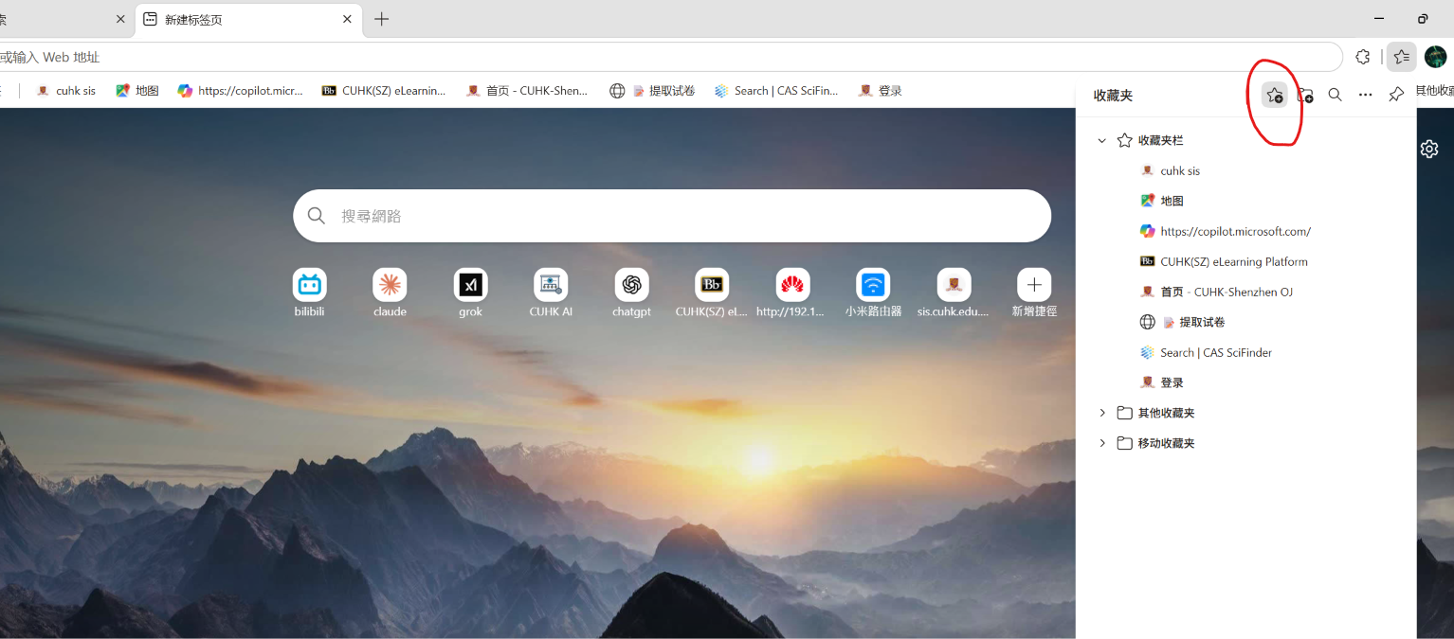Open 登录 bookmark in the bookmarks bar
This screenshot has height=639, width=1454.
click(879, 91)
